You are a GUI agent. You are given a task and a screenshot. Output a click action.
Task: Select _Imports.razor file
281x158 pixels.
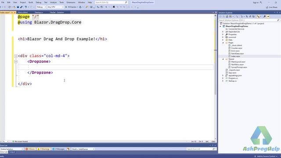tap(234, 70)
